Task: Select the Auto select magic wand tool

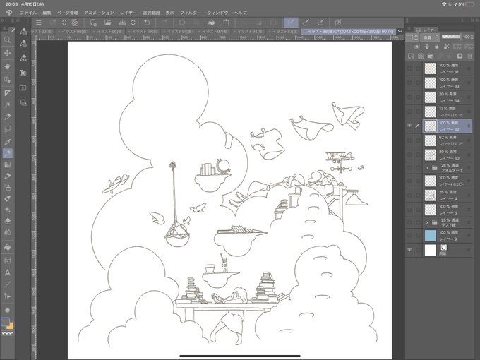Action: [x=7, y=104]
